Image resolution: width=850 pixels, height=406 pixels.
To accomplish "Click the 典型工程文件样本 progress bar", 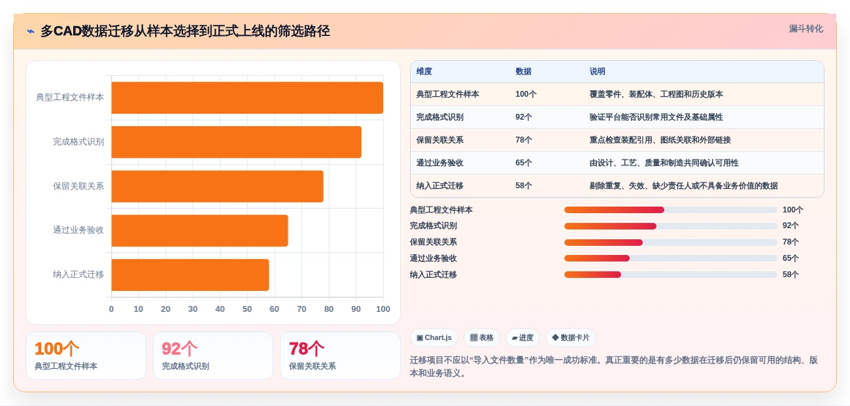I will point(671,210).
